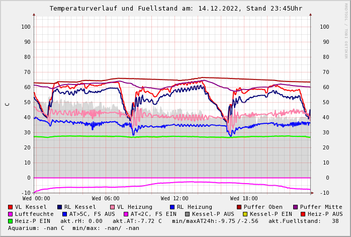Click the RRDTOOL / TOBI OETIKER watermark

pyautogui.click(x=345, y=30)
